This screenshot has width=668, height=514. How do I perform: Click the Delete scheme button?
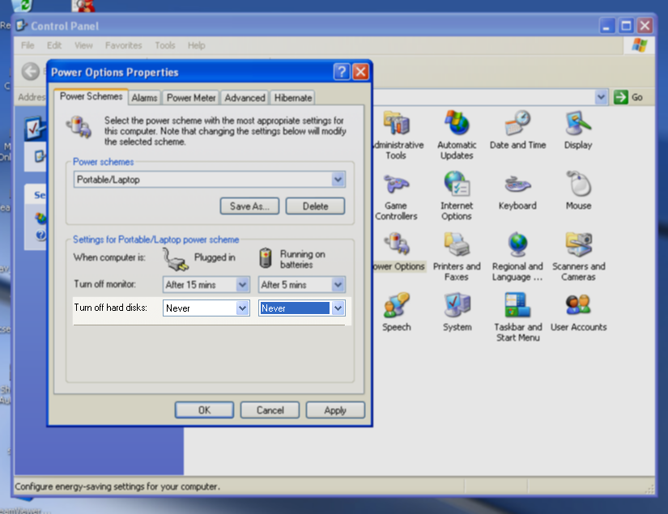point(315,206)
